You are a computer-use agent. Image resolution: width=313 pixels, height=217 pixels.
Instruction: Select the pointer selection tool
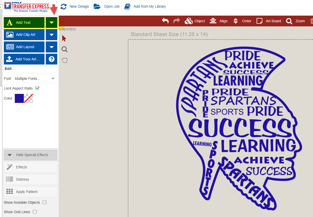point(64,38)
